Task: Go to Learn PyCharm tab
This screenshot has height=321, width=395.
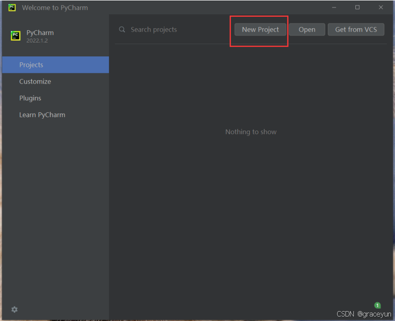Action: point(55,115)
